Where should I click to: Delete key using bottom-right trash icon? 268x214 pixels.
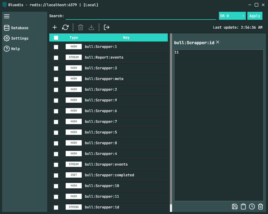pyautogui.click(x=260, y=206)
